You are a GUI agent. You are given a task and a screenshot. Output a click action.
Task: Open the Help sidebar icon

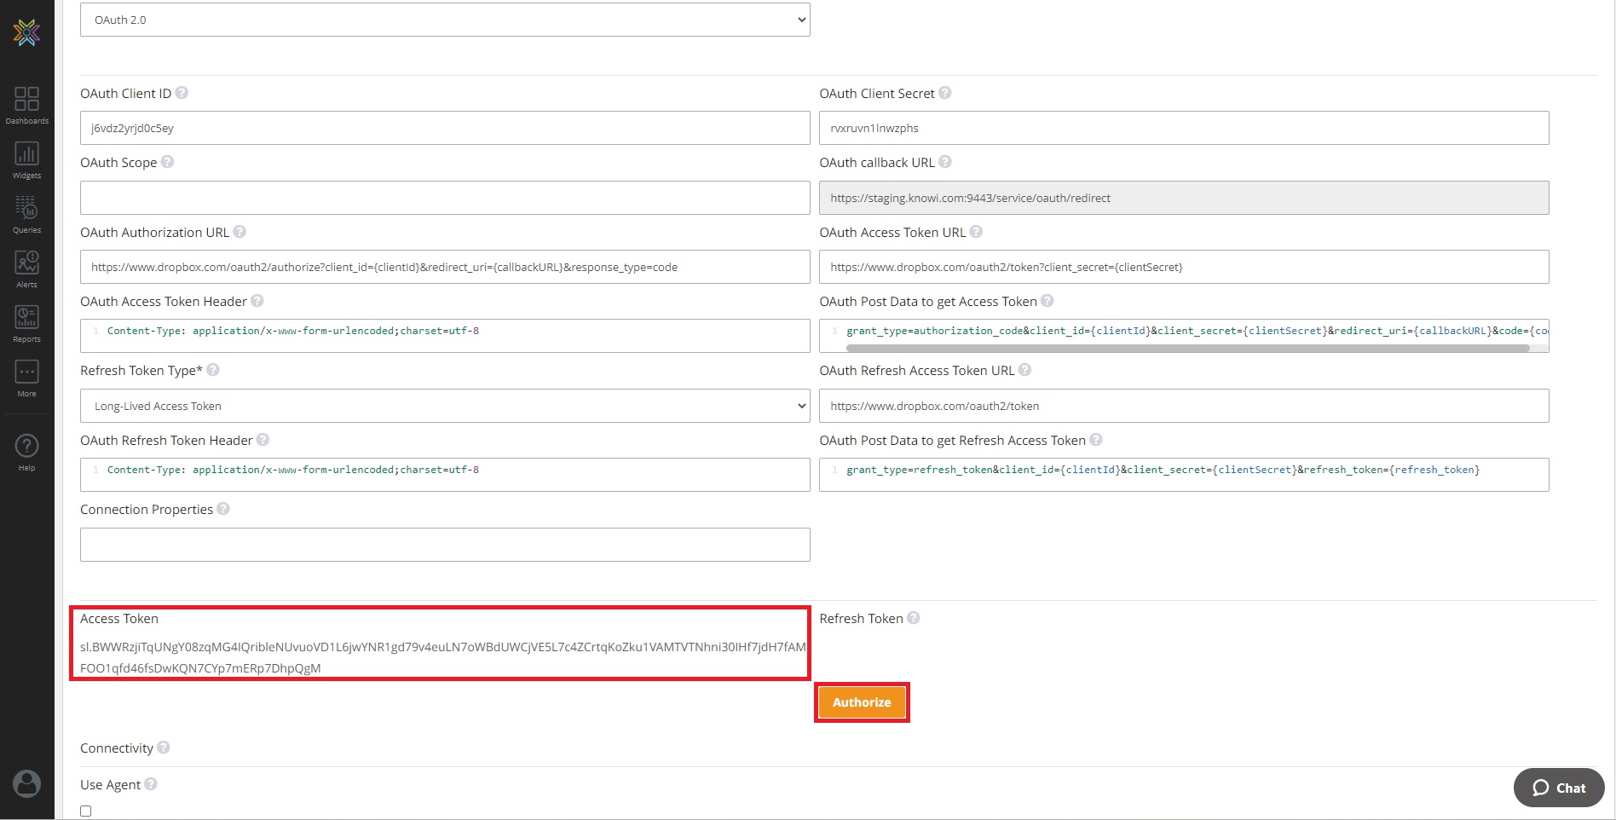click(x=26, y=451)
